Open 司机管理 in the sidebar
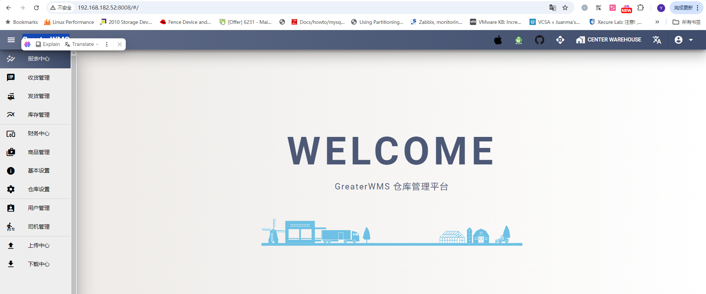The image size is (706, 294). click(x=35, y=226)
